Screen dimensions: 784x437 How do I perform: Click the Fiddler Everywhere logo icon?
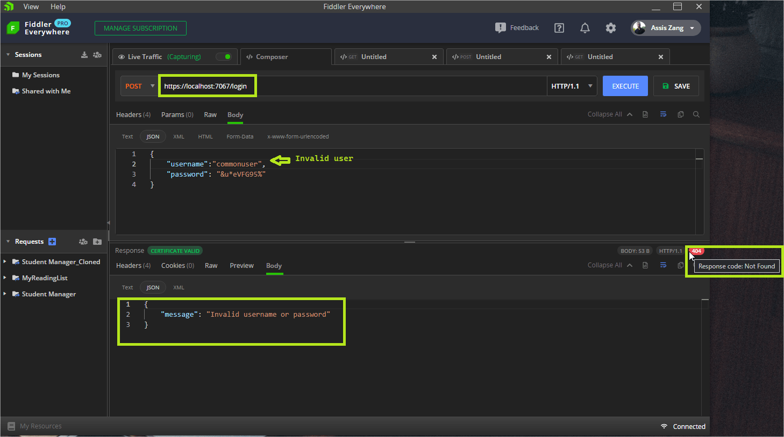[13, 28]
